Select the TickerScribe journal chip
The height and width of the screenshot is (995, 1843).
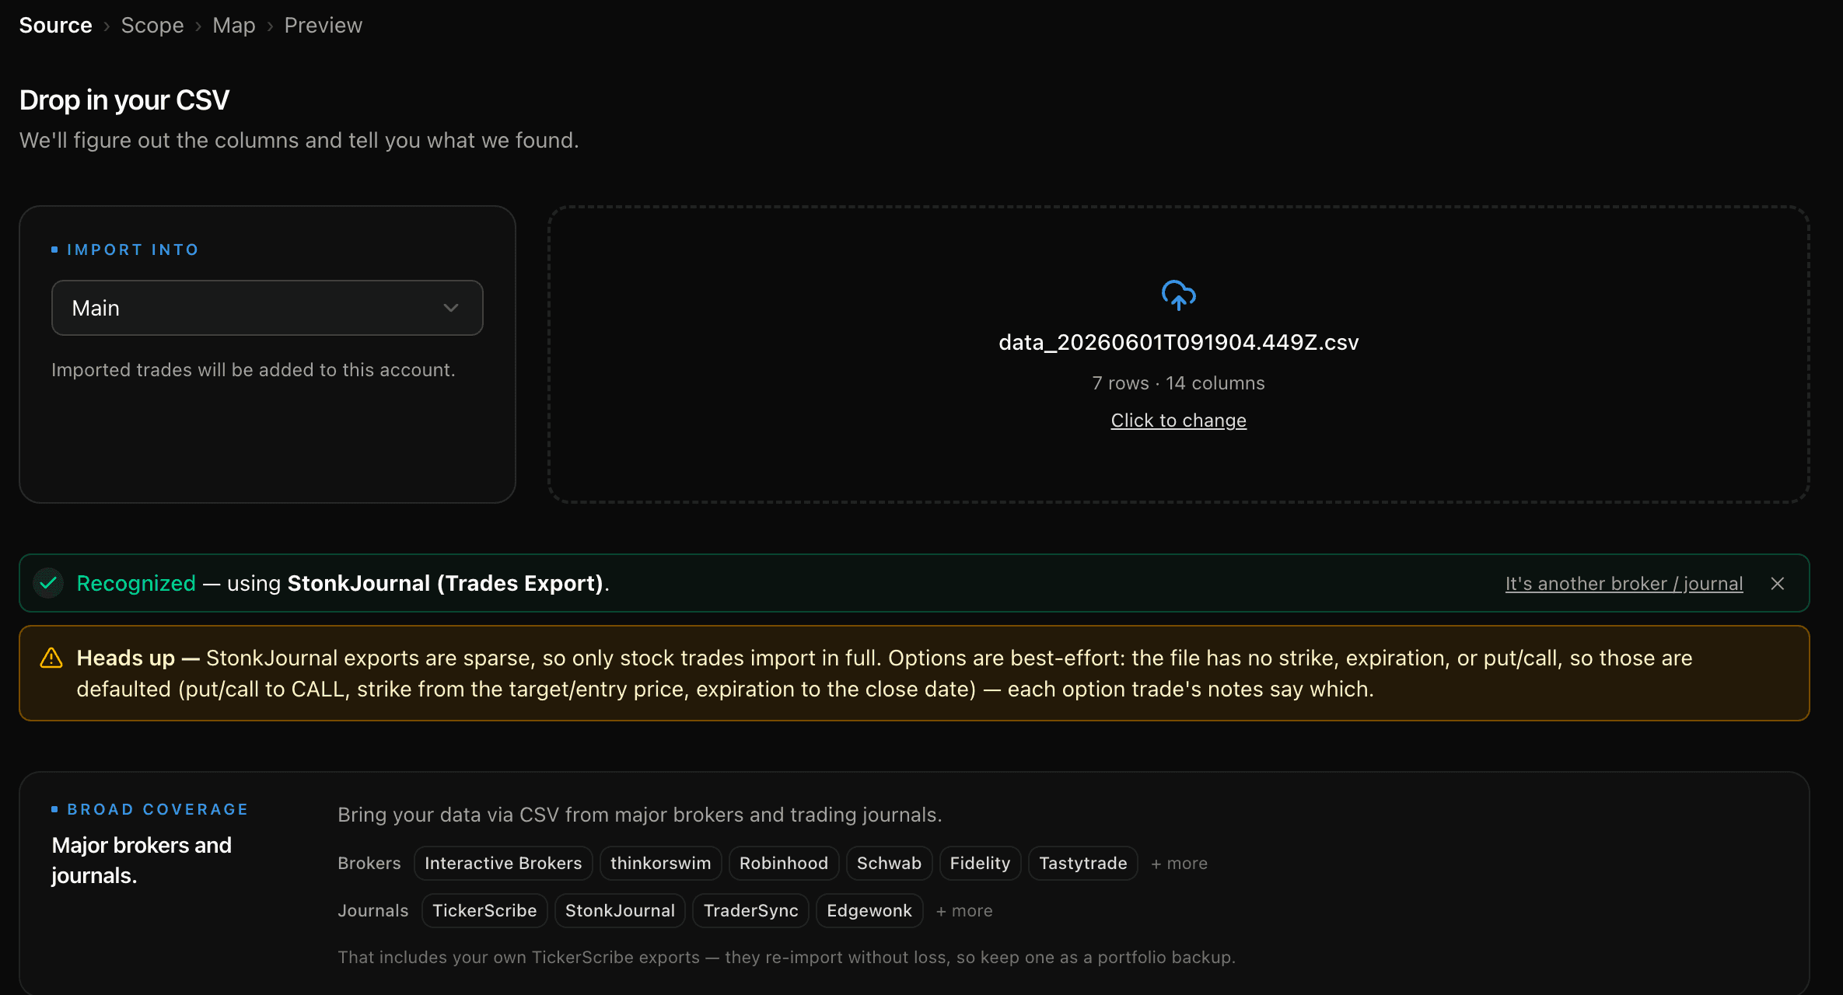484,911
